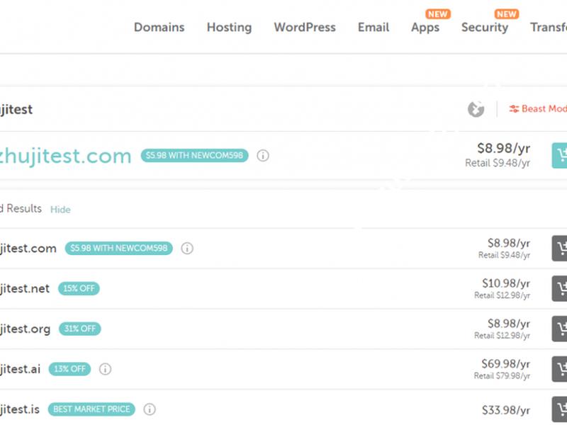
Task: Click the $33.98/yr price
Action: click(506, 410)
